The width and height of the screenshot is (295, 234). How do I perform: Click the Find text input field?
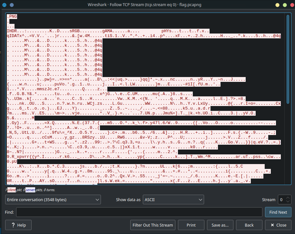[139, 212]
